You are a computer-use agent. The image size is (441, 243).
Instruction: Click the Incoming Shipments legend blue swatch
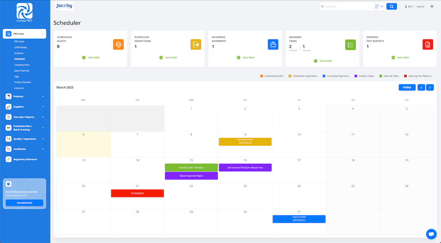[324, 76]
